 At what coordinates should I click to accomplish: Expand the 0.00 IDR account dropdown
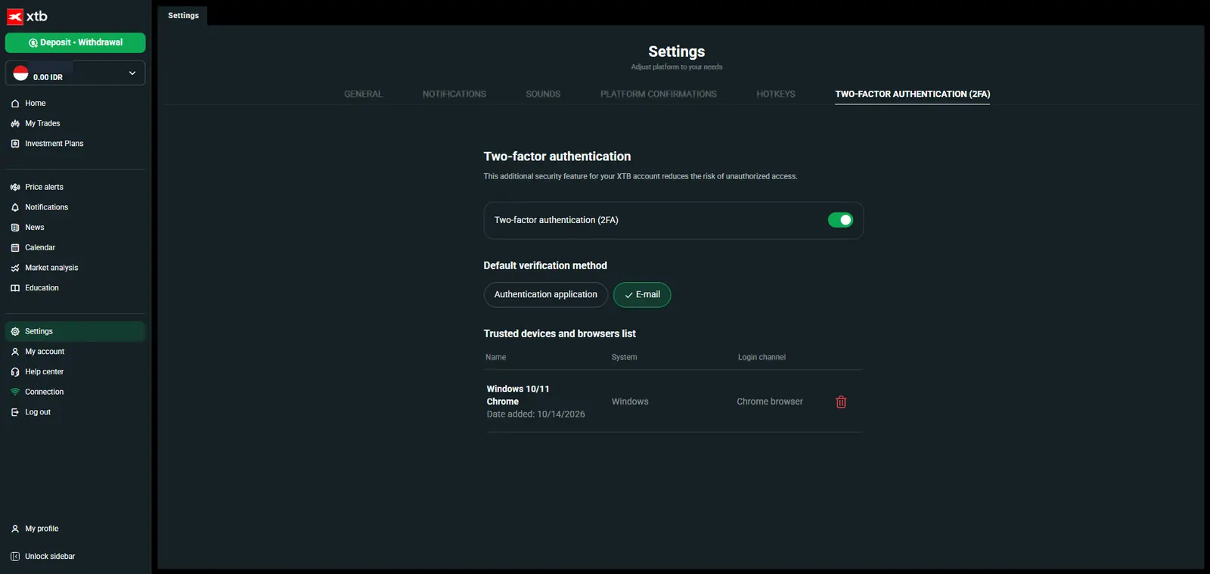click(x=75, y=73)
